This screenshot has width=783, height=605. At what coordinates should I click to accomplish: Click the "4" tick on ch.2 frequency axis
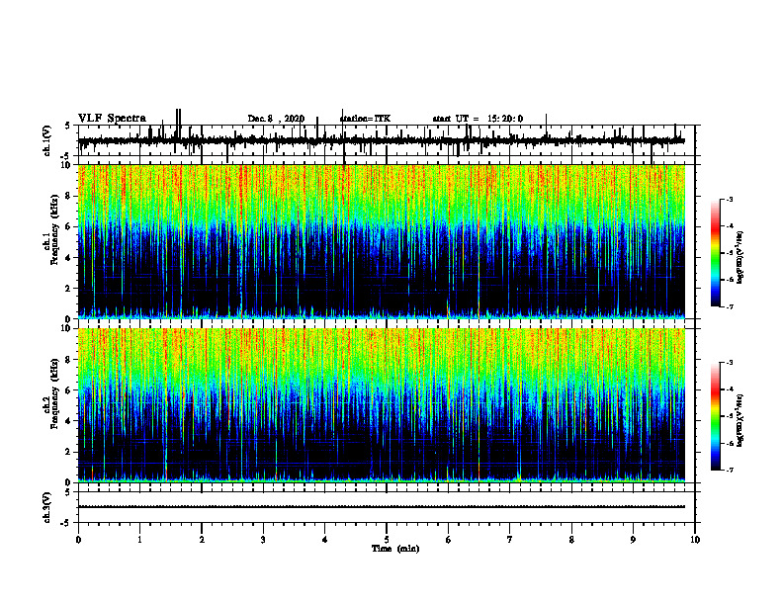pos(70,421)
